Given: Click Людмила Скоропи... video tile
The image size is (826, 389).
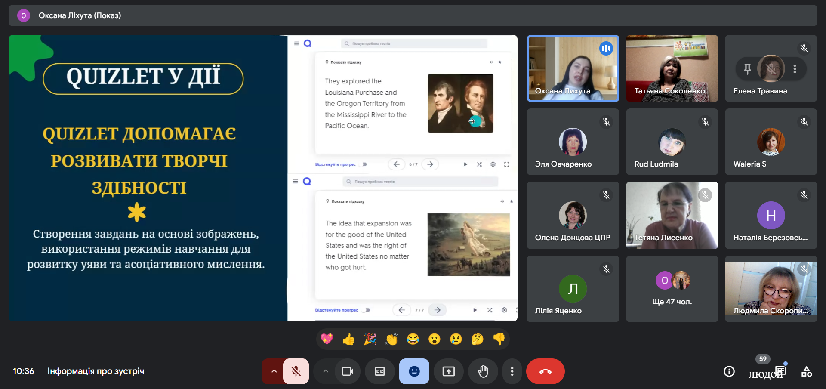Looking at the screenshot, I should click(x=771, y=289).
